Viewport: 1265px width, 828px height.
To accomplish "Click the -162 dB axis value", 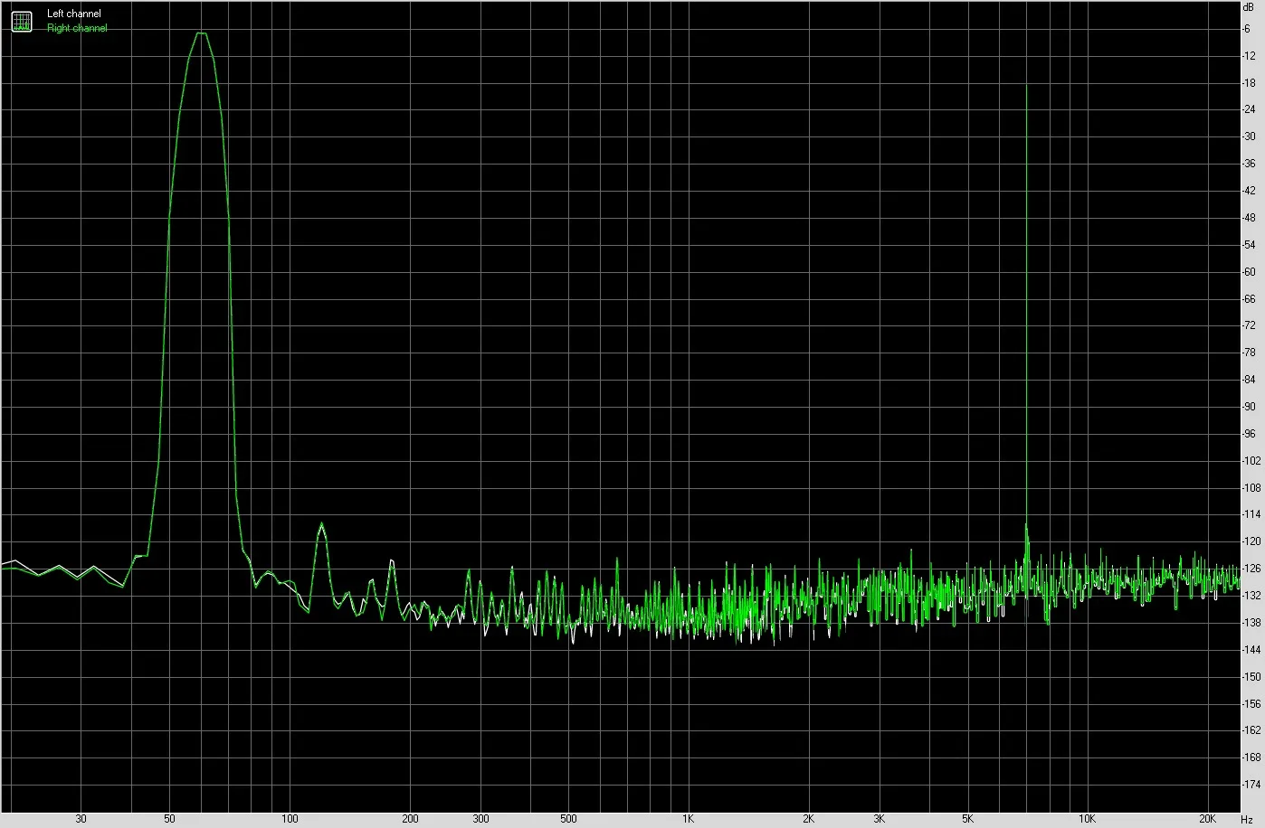I will pos(1251,730).
